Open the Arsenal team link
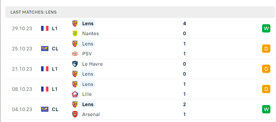The height and width of the screenshot is (122, 276). (x=91, y=114)
